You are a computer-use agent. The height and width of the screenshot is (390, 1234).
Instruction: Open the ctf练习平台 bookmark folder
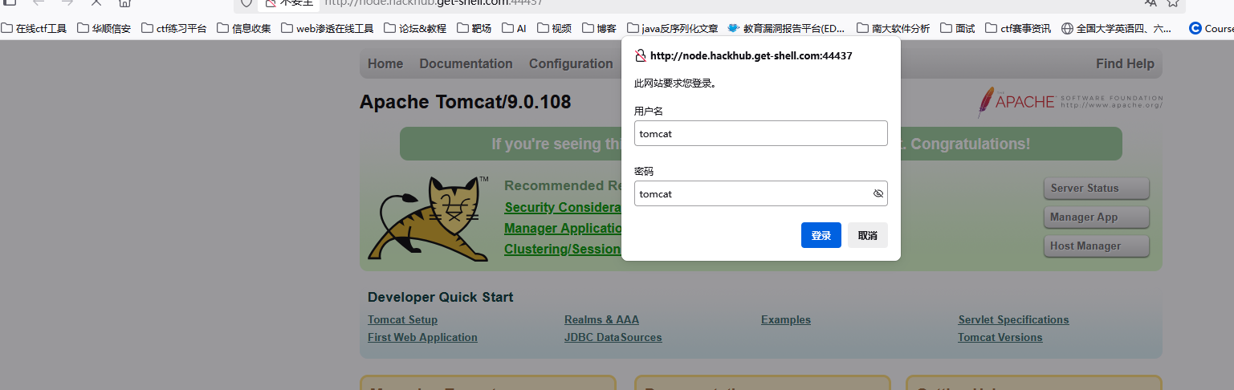(174, 28)
